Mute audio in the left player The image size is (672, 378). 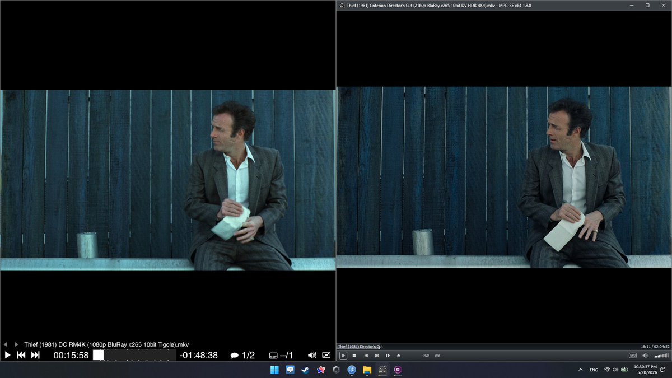click(312, 355)
